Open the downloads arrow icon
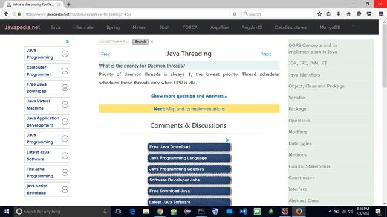Viewport: 387px width, 217px height. (339, 14)
